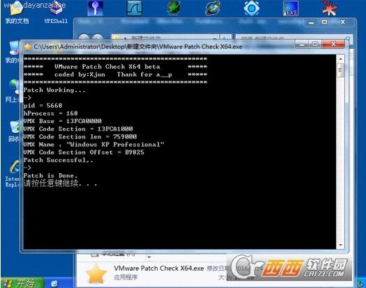Click the 'Patch Successful..' console line
The height and width of the screenshot is (288, 366).
[x=59, y=160]
